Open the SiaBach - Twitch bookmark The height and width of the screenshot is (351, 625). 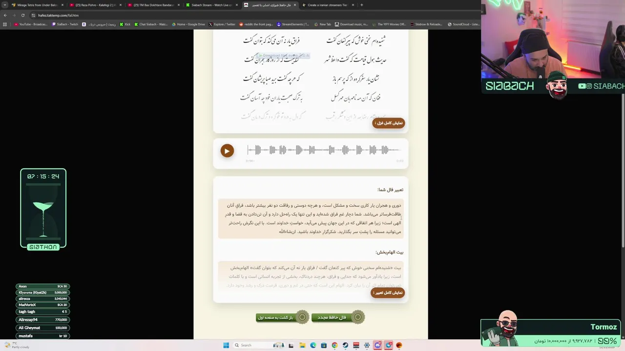pos(65,24)
